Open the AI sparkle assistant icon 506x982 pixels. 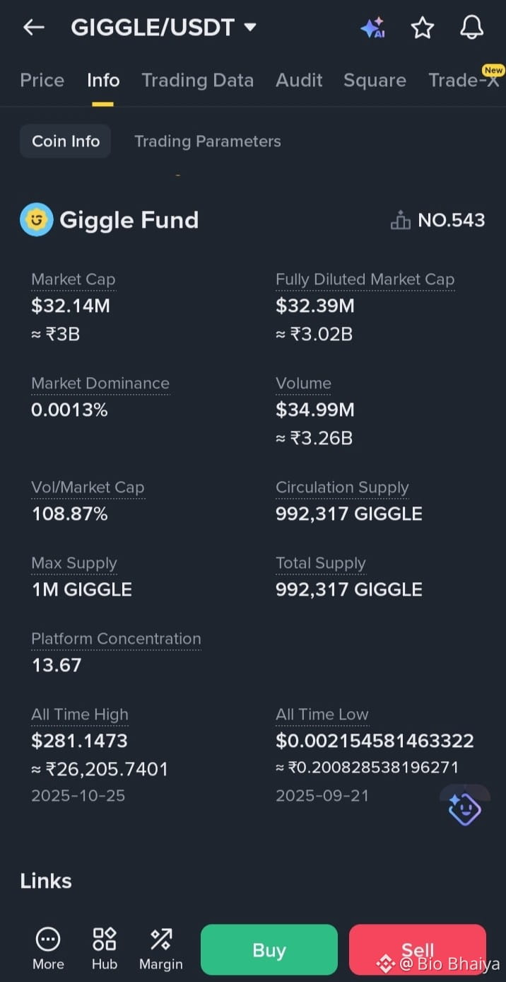tap(372, 28)
